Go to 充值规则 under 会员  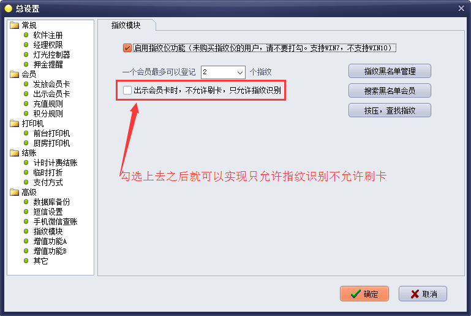[x=48, y=104]
